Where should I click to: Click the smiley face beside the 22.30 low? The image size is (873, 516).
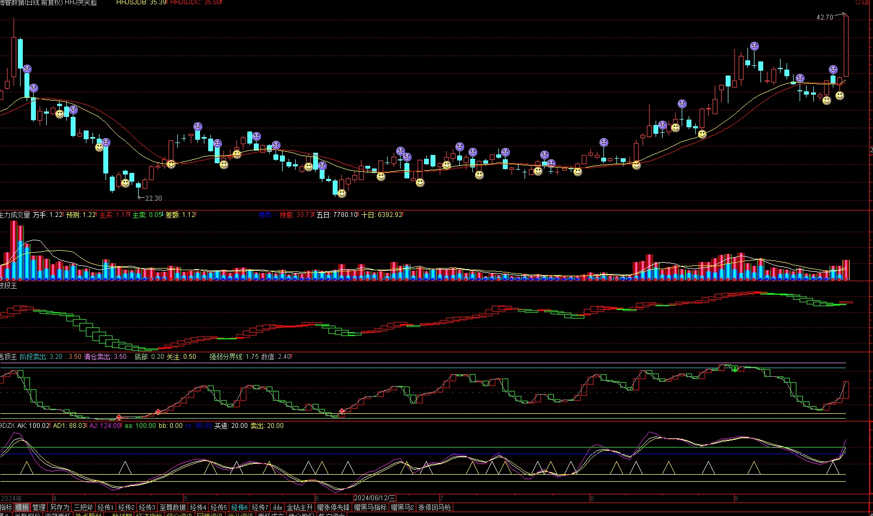[x=126, y=183]
